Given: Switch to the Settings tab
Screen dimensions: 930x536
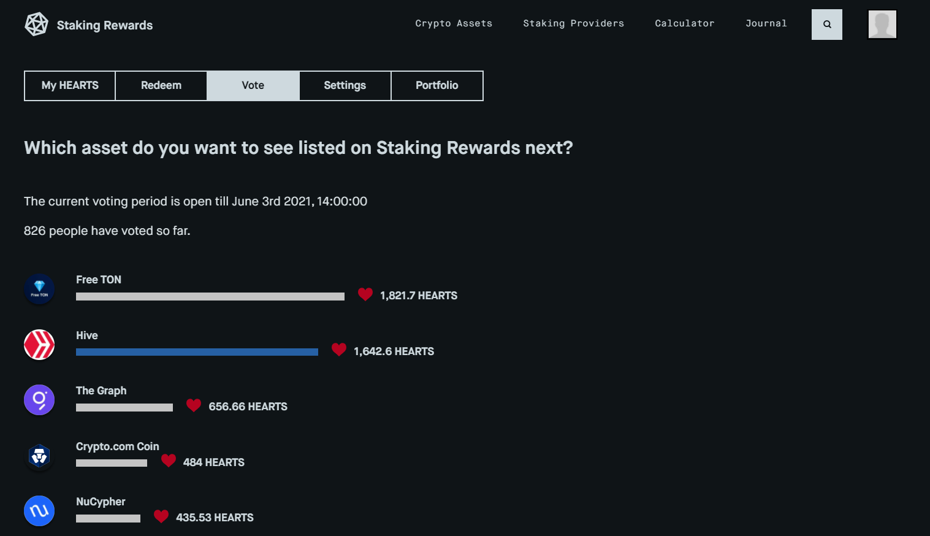Looking at the screenshot, I should (345, 86).
